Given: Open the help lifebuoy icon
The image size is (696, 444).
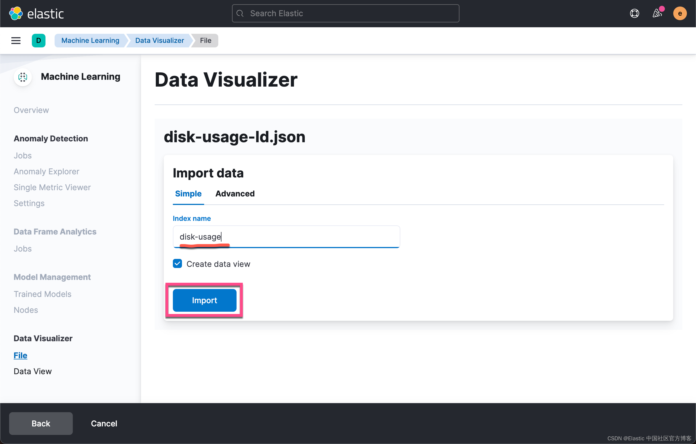Looking at the screenshot, I should (634, 13).
